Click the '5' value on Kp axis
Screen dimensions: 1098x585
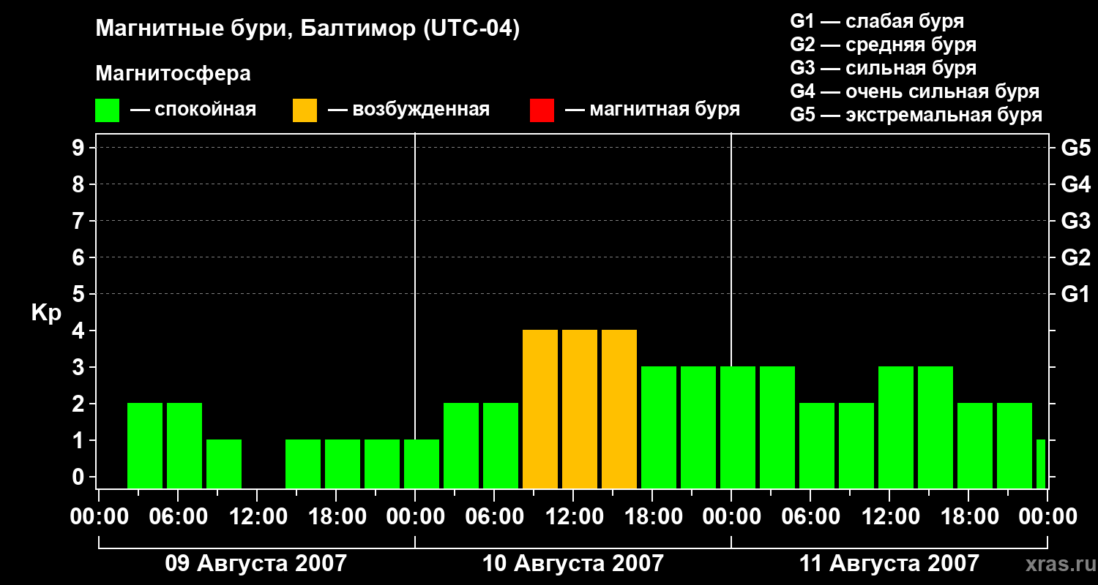[x=79, y=295]
